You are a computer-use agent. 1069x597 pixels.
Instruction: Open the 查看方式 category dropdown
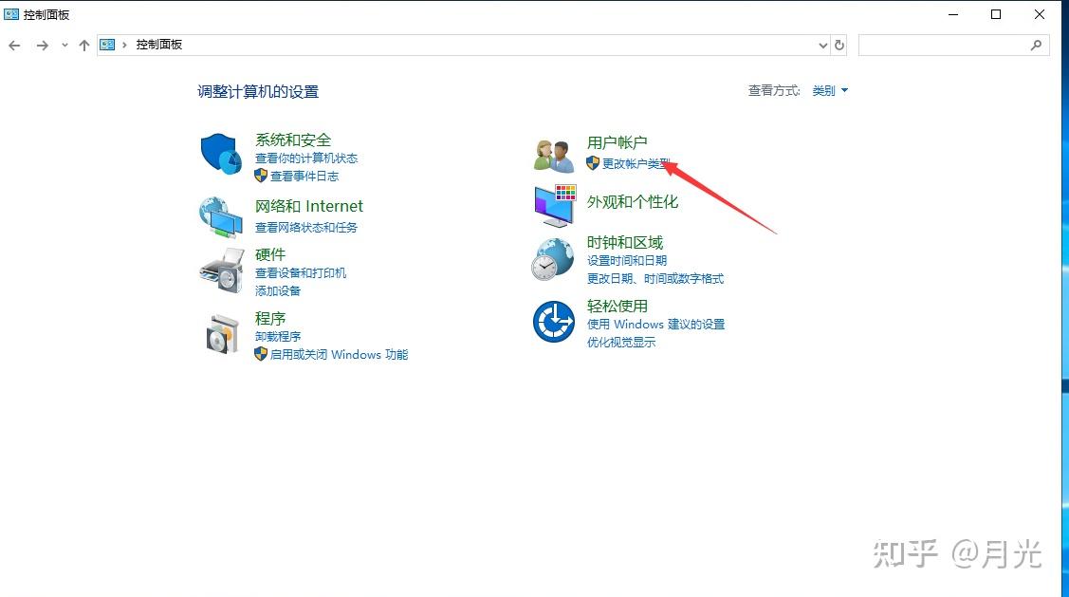pos(829,90)
